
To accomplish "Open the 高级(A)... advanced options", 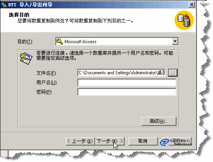I will pyautogui.click(x=159, y=121).
